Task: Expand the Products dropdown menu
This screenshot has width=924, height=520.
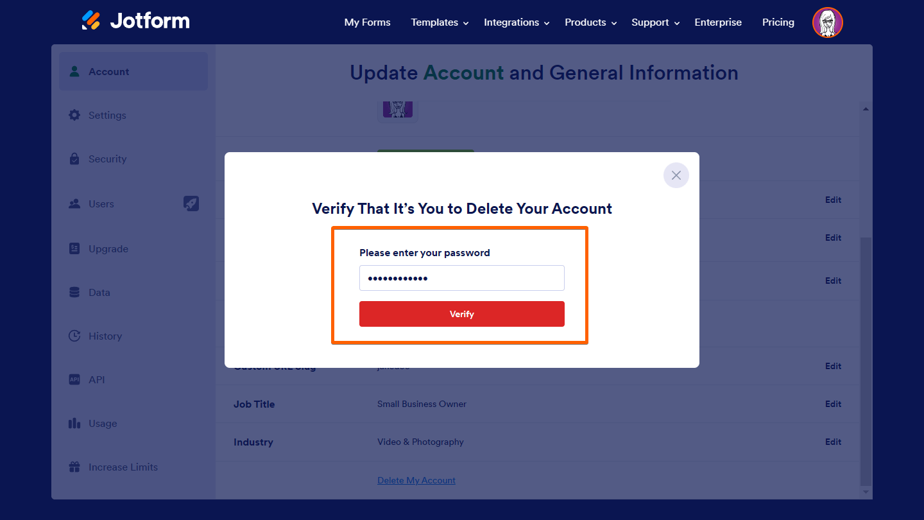Action: click(x=590, y=22)
